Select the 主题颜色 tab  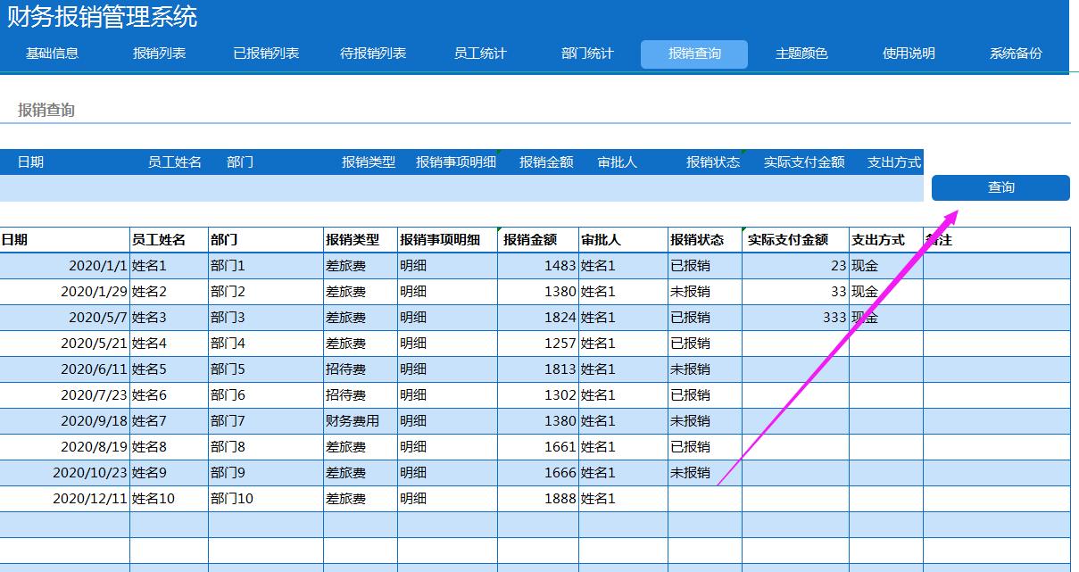pos(801,54)
